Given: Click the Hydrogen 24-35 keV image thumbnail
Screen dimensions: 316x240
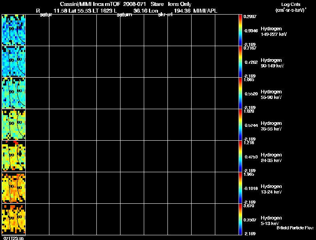Looking at the screenshot, I should point(14,156).
